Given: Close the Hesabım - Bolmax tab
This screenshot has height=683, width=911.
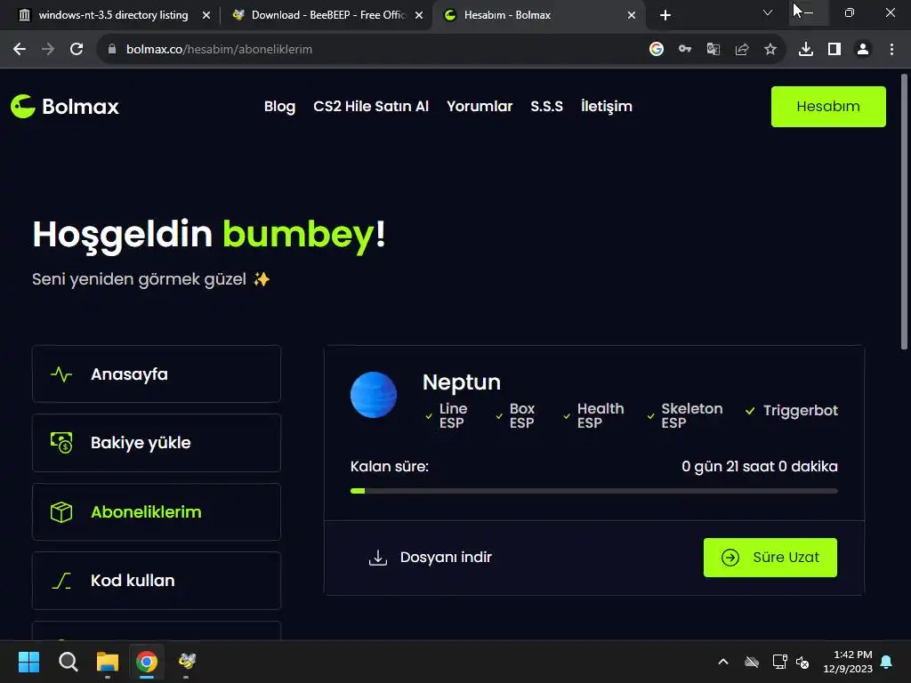Looking at the screenshot, I should 632,15.
